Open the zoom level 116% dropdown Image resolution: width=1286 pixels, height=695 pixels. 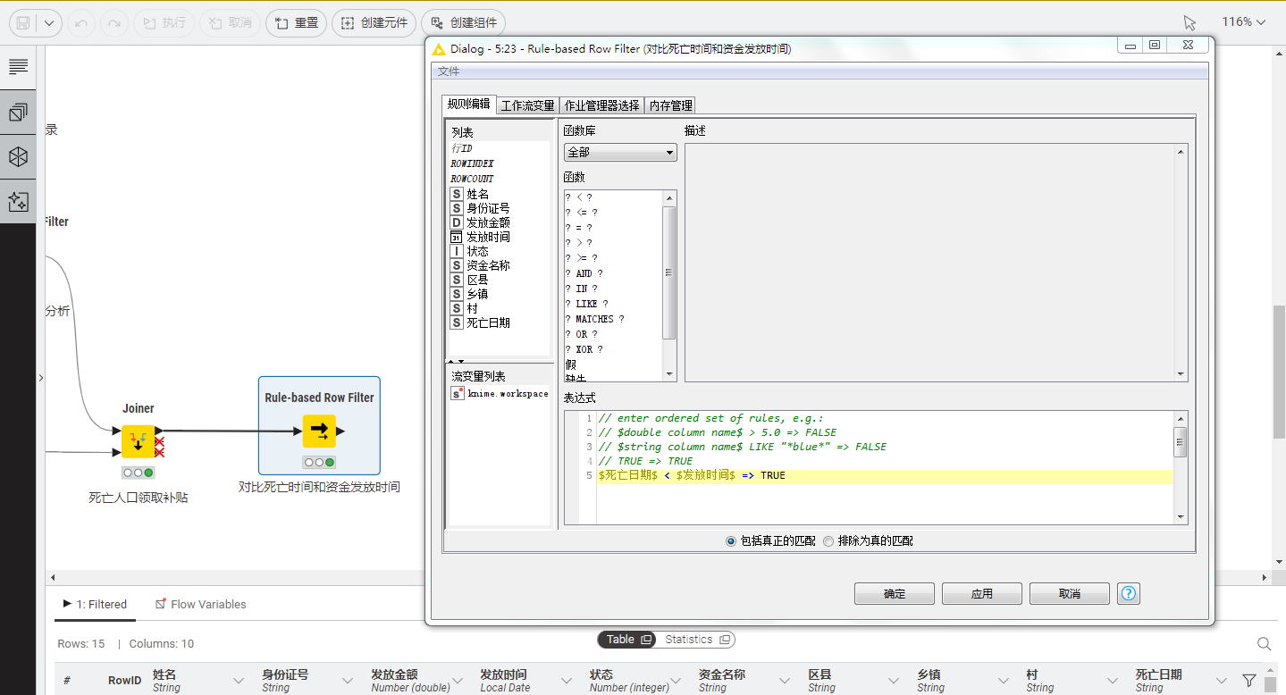point(1244,22)
